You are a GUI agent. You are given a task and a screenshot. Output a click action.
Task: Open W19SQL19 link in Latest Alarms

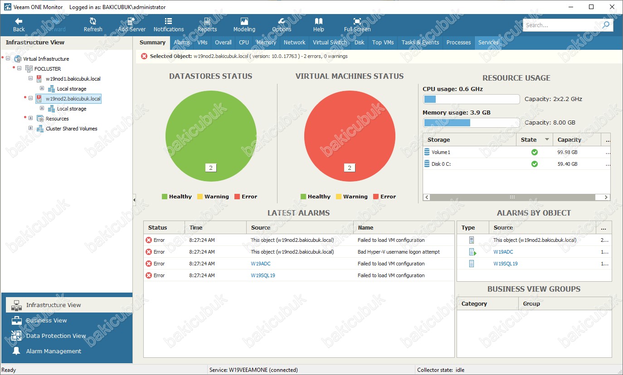point(263,275)
